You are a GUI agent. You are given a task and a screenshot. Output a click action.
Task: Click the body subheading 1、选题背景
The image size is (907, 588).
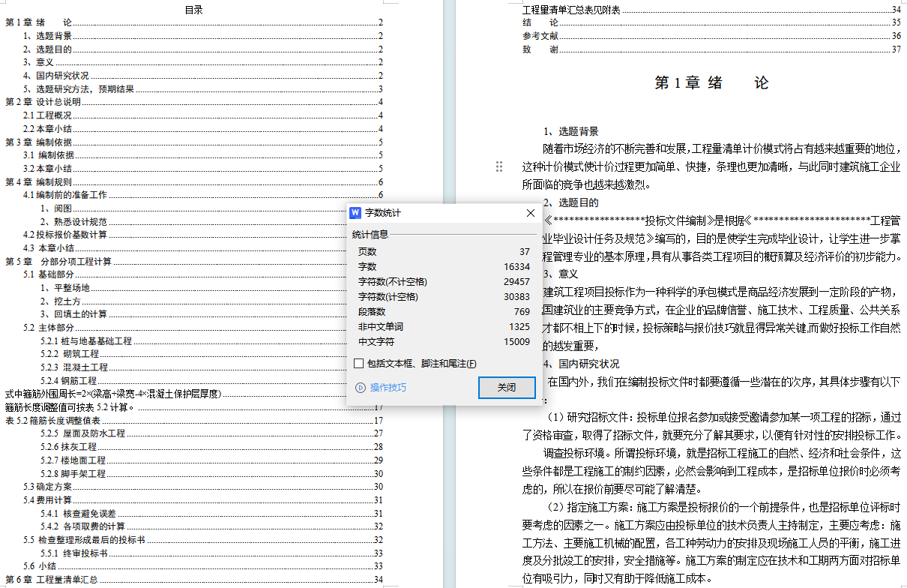point(571,131)
